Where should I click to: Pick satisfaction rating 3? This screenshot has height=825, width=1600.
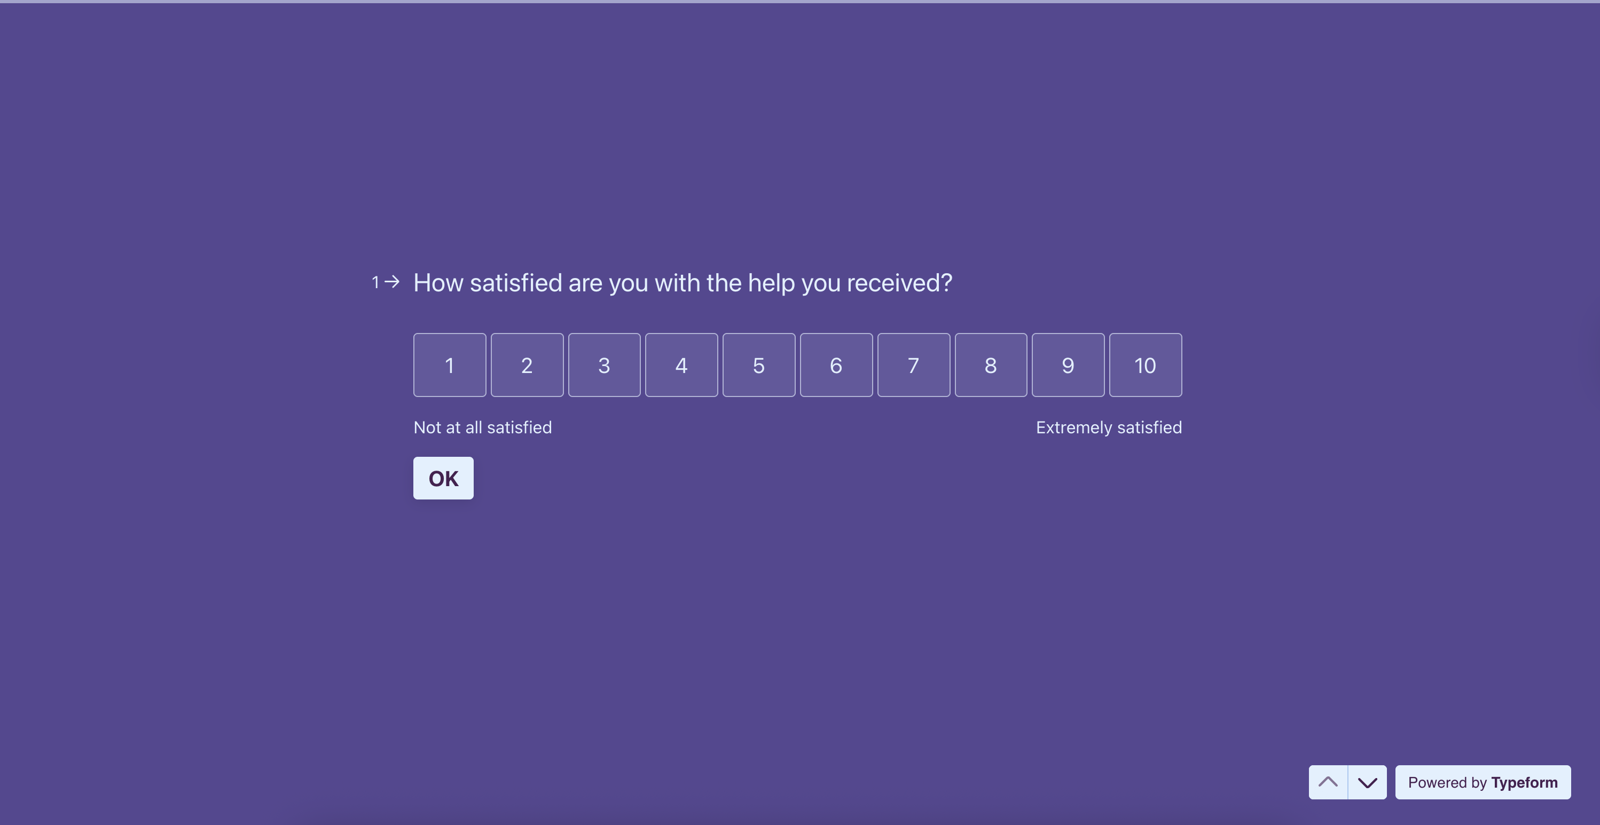(603, 365)
